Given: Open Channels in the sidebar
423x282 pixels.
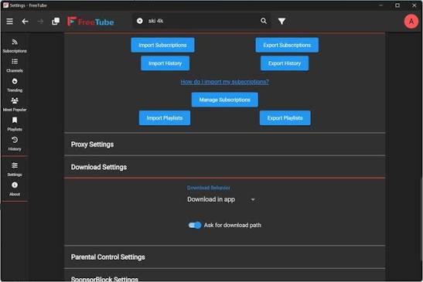Looking at the screenshot, I should pos(15,66).
